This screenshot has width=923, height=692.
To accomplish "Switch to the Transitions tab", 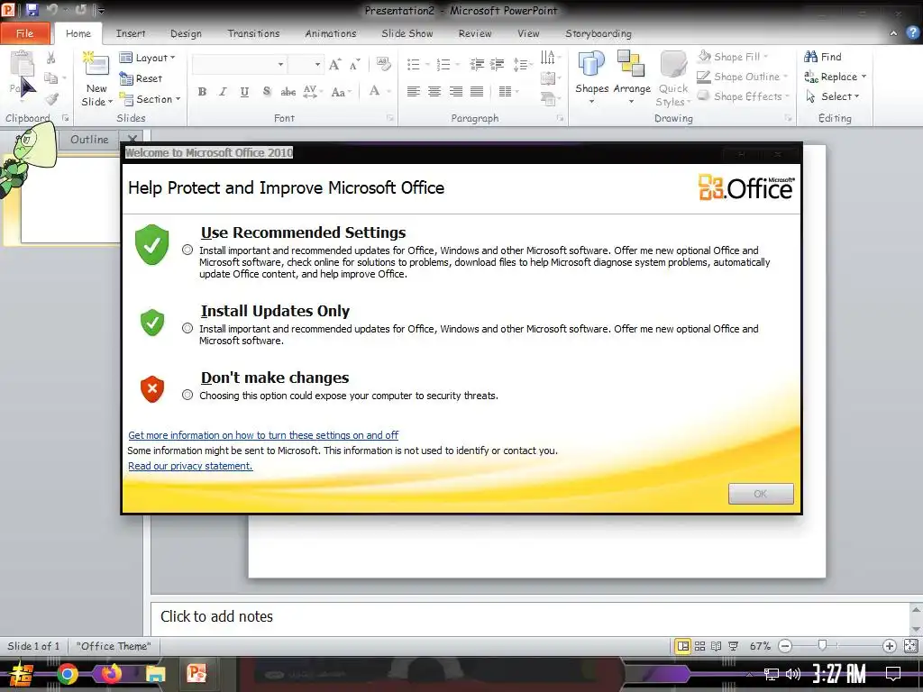I will tap(253, 33).
